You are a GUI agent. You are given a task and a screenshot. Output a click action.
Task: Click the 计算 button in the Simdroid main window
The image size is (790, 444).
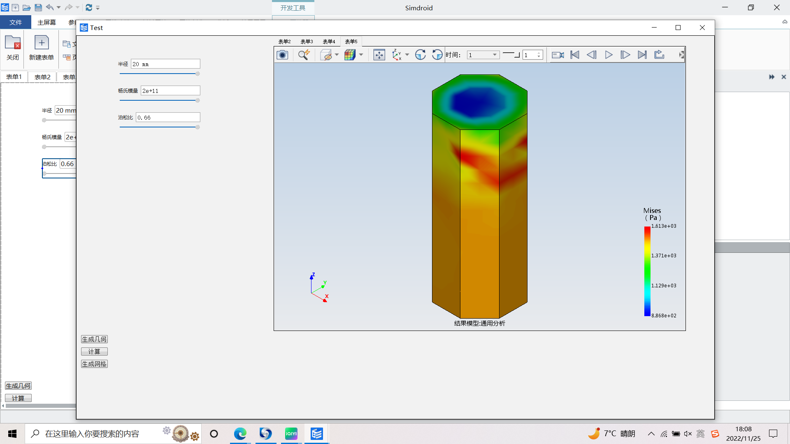[x=18, y=398]
